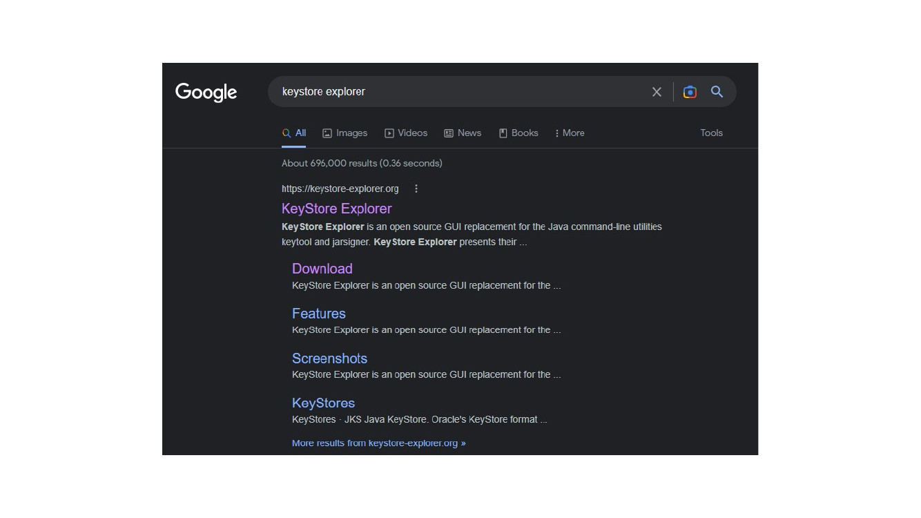This screenshot has width=921, height=518.
Task: Open the Screenshots sitelink
Action: tap(329, 358)
